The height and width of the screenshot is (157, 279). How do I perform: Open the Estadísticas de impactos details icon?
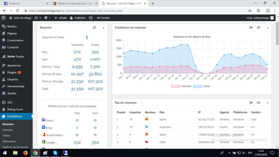click(x=251, y=27)
